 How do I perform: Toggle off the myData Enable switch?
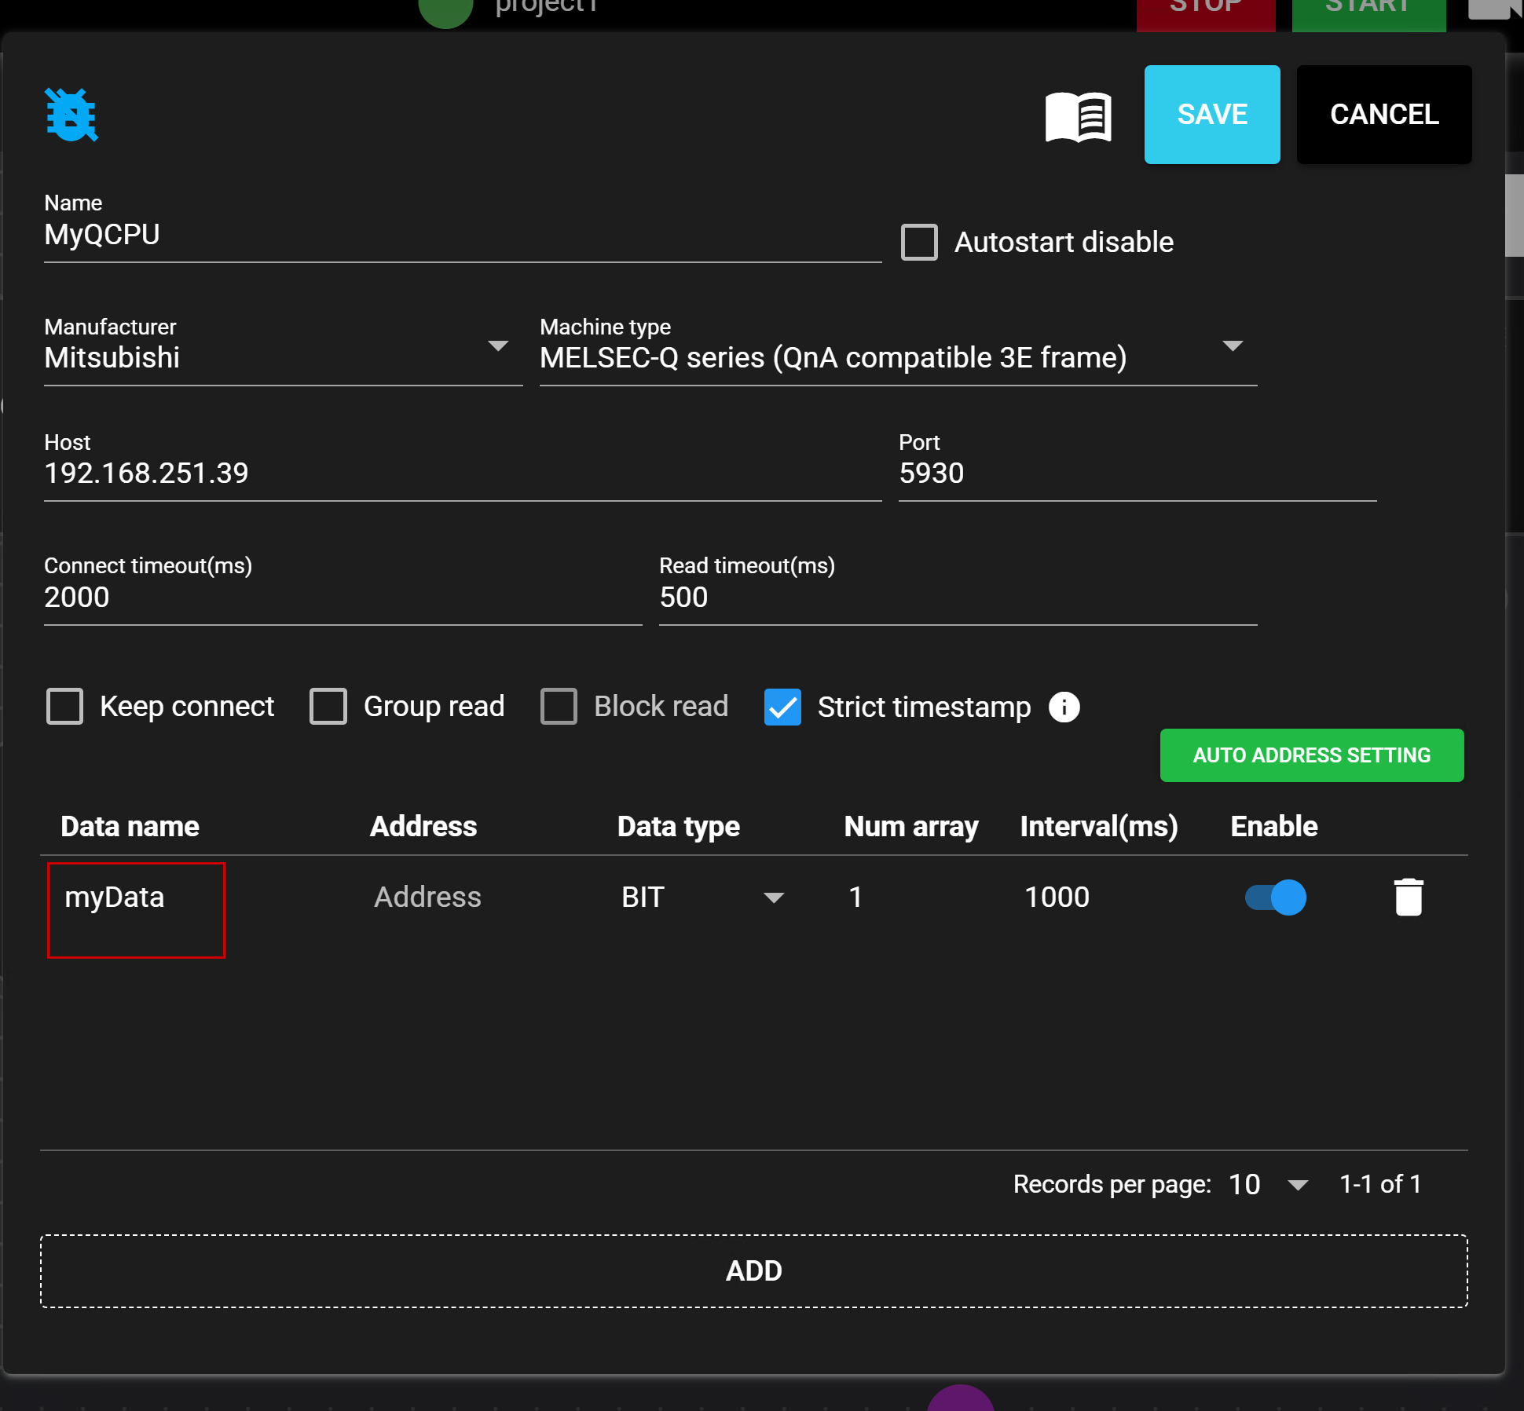tap(1275, 897)
